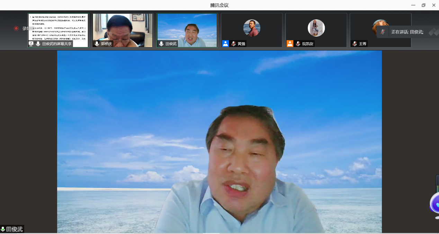Restore down the 腾讯会议 window
Image resolution: width=439 pixels, height=234 pixels.
[423, 5]
